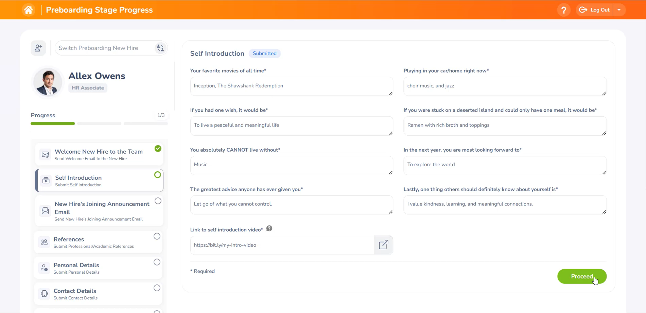The image size is (646, 313).
Task: Click the most looking forward to field
Action: coord(505,165)
